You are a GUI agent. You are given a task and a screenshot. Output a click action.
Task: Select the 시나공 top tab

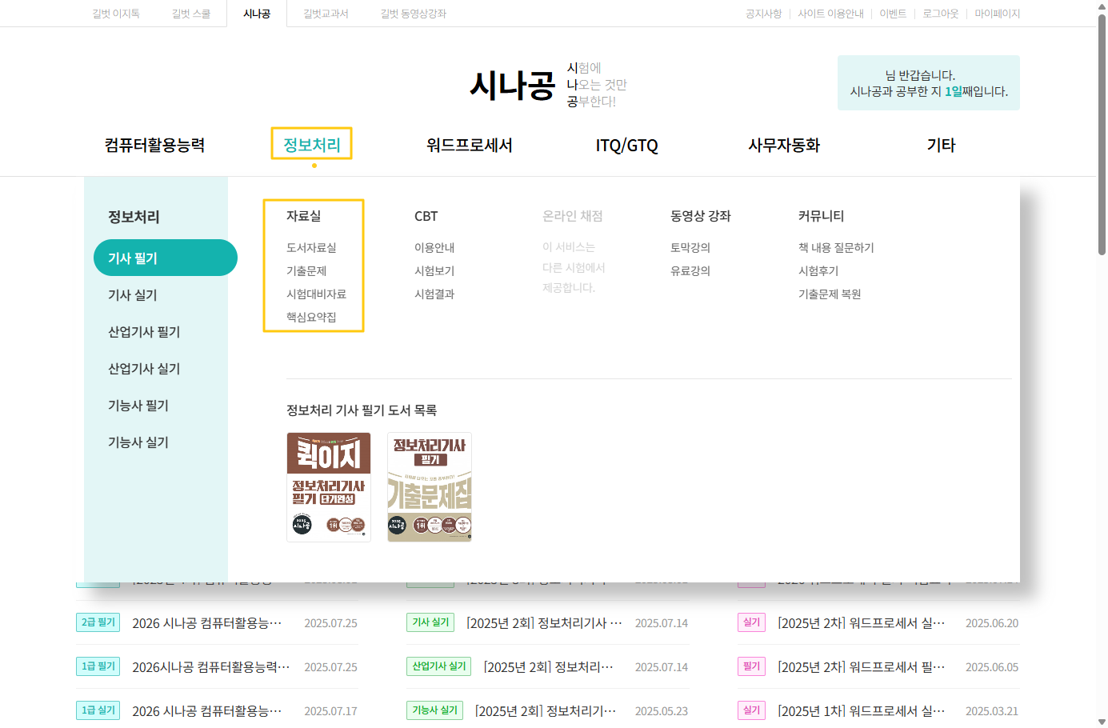click(x=257, y=14)
